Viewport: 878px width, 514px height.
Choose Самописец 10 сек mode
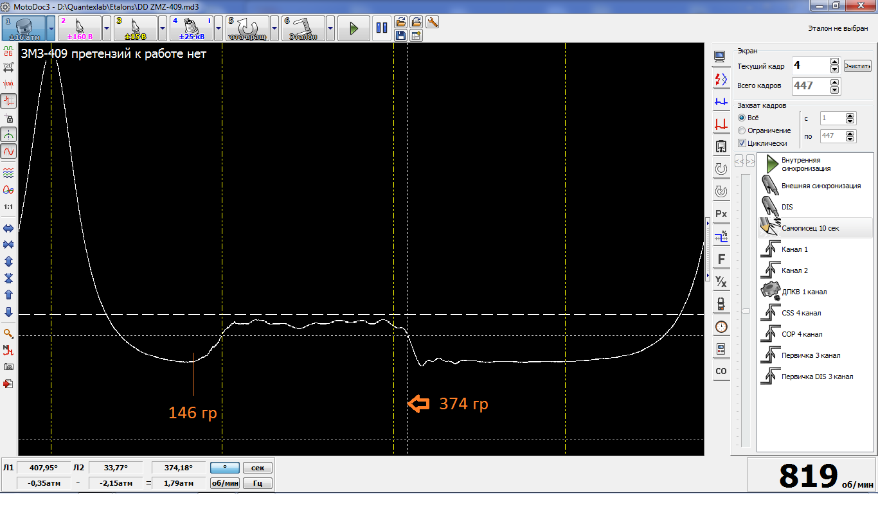pyautogui.click(x=815, y=228)
